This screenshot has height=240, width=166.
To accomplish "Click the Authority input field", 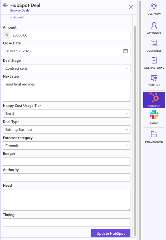I will click(x=67, y=178).
